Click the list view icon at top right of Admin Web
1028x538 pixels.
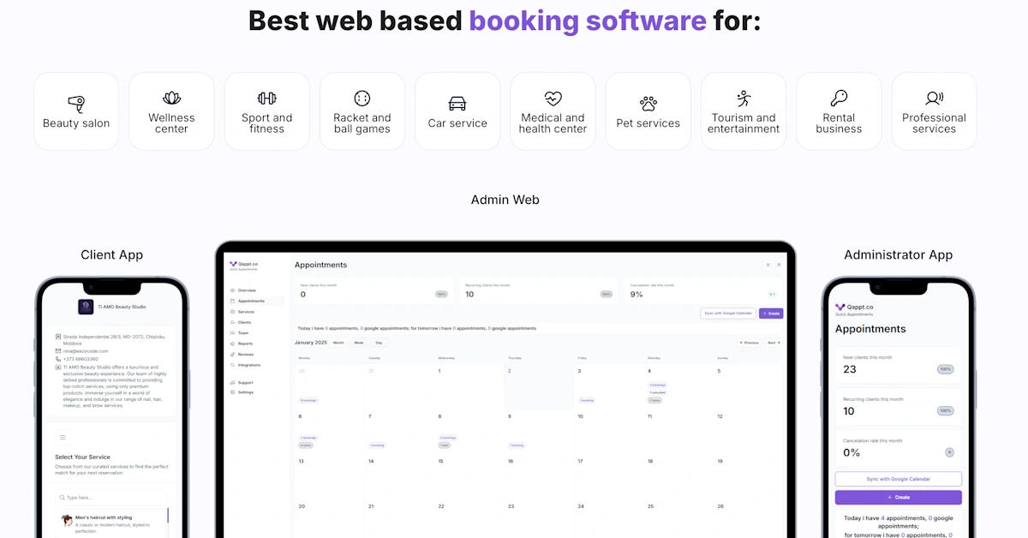pyautogui.click(x=768, y=265)
